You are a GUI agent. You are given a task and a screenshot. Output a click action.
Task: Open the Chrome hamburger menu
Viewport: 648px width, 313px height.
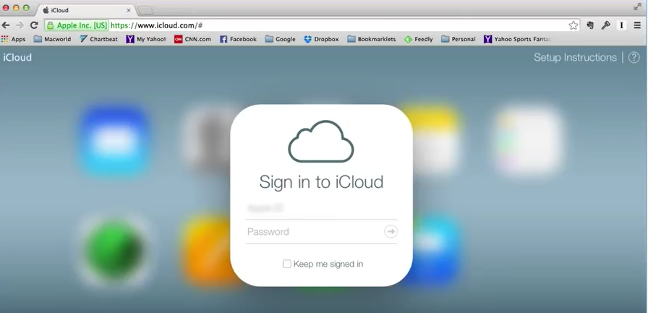(637, 25)
